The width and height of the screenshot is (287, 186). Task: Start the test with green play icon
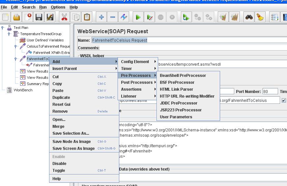[x=138, y=17]
